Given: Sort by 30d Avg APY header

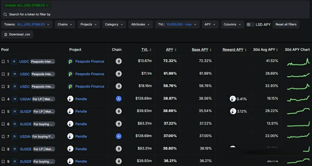Looking at the screenshot, I should pos(265,50).
